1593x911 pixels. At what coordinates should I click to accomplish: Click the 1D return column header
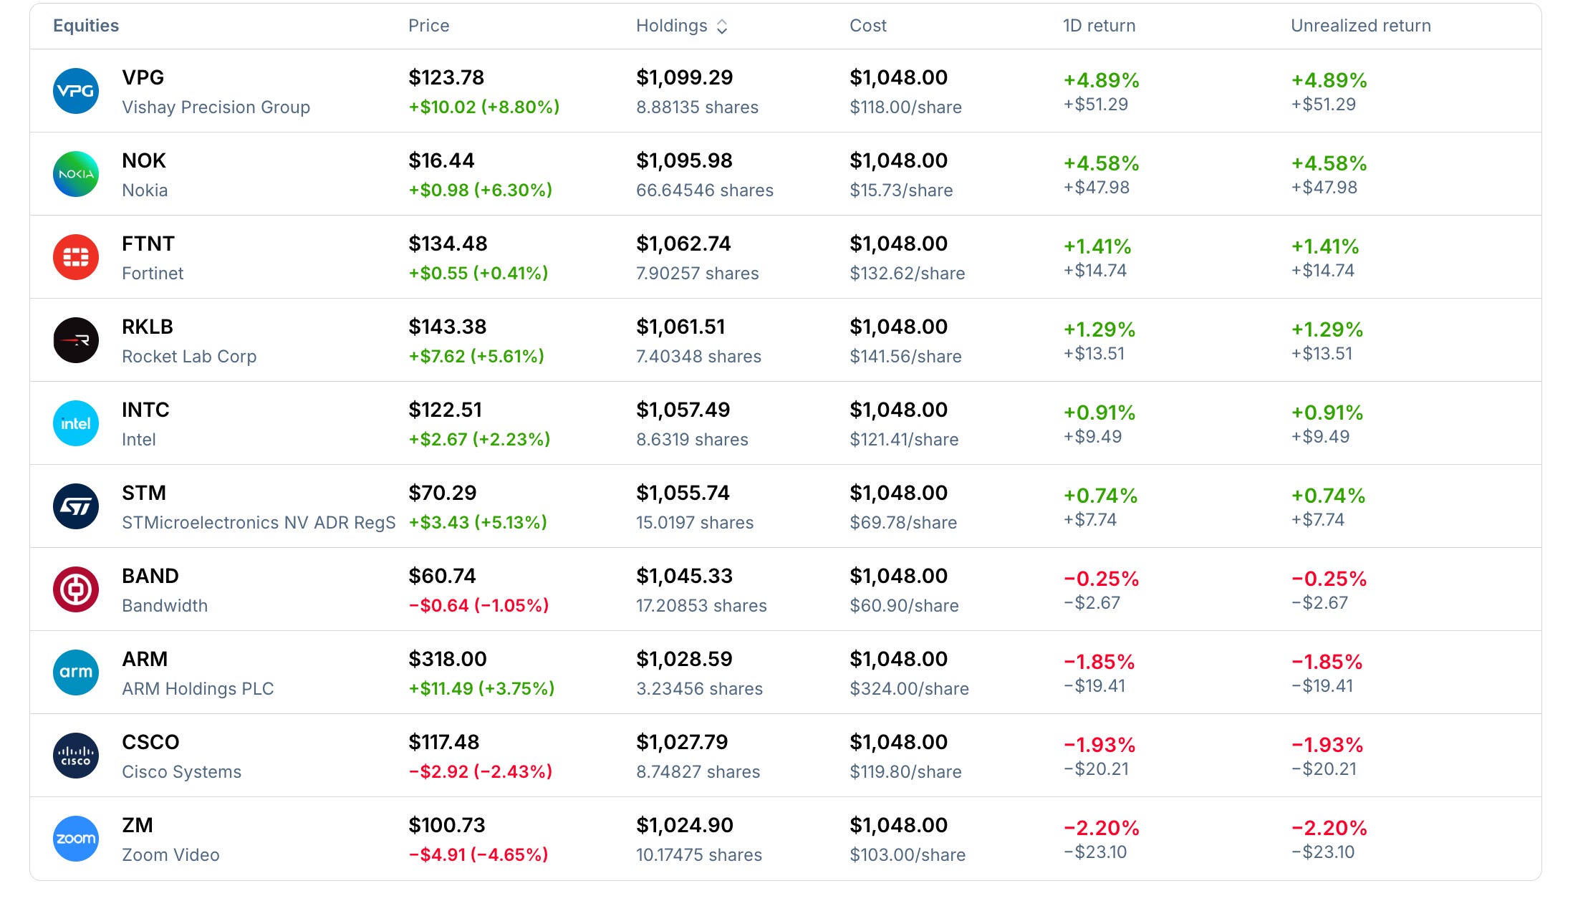tap(1099, 26)
